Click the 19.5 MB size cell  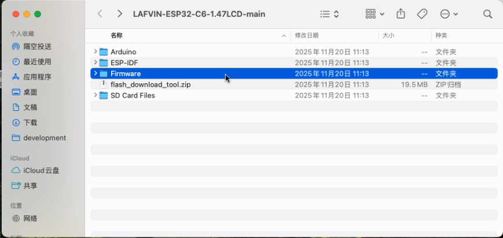[x=414, y=84]
